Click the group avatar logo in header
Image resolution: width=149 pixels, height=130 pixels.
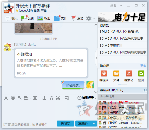tap(9, 8)
